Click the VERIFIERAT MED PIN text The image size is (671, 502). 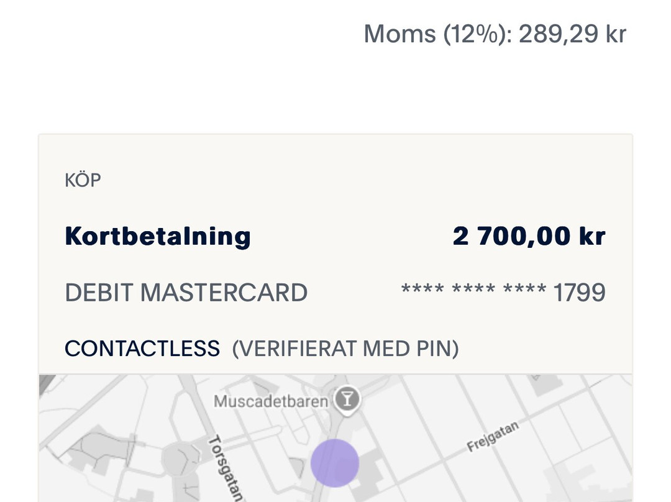(x=345, y=349)
